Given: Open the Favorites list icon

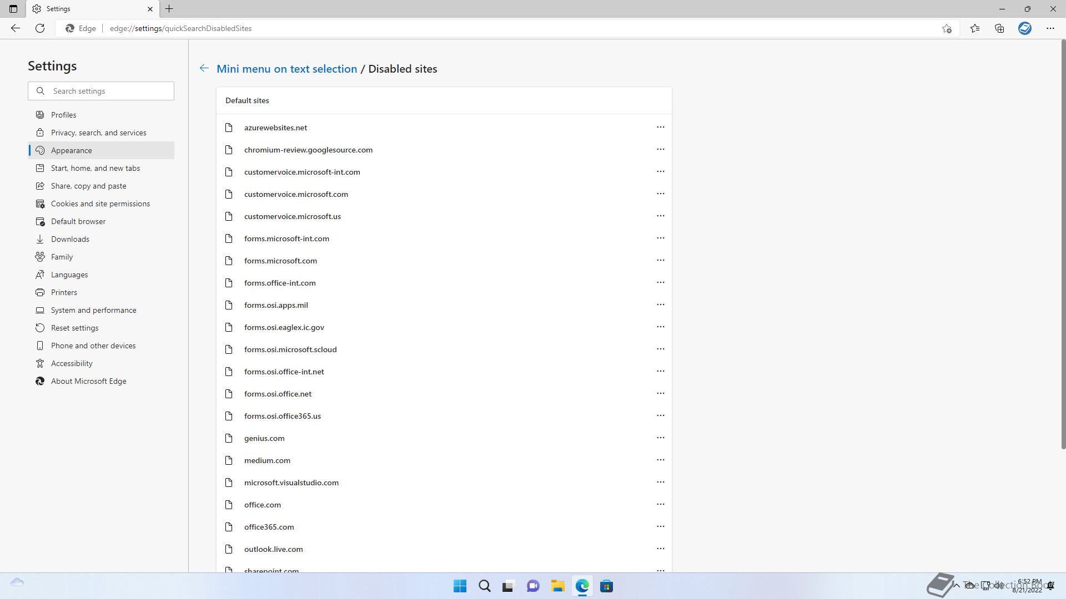Looking at the screenshot, I should coord(975,28).
